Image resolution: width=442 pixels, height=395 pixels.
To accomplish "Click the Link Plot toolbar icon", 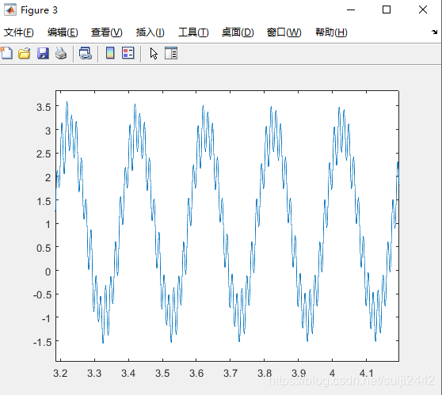I will 86,53.
